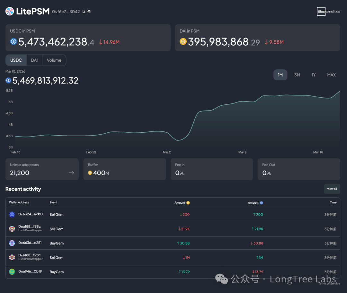Click the chart near the Mar 9 label
This screenshot has height=293, width=347.
point(242,101)
